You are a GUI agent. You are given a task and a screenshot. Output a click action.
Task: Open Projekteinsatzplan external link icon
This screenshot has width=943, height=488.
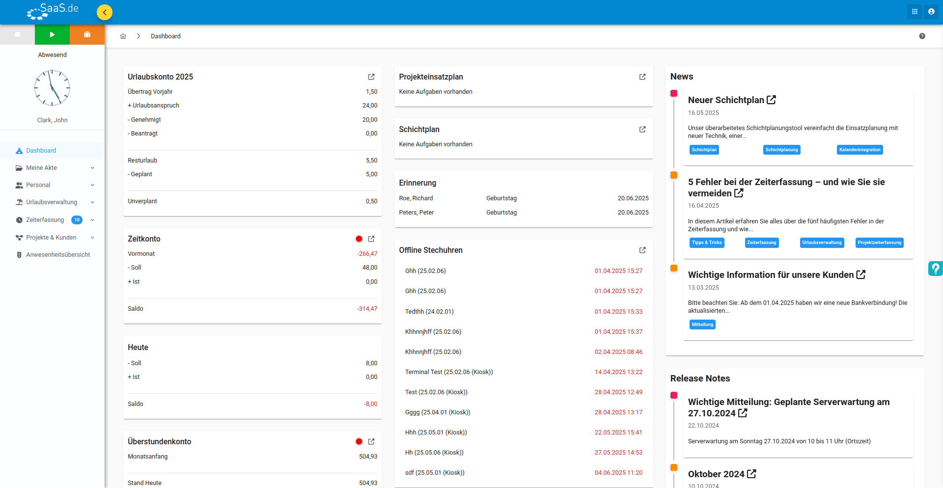coord(642,77)
